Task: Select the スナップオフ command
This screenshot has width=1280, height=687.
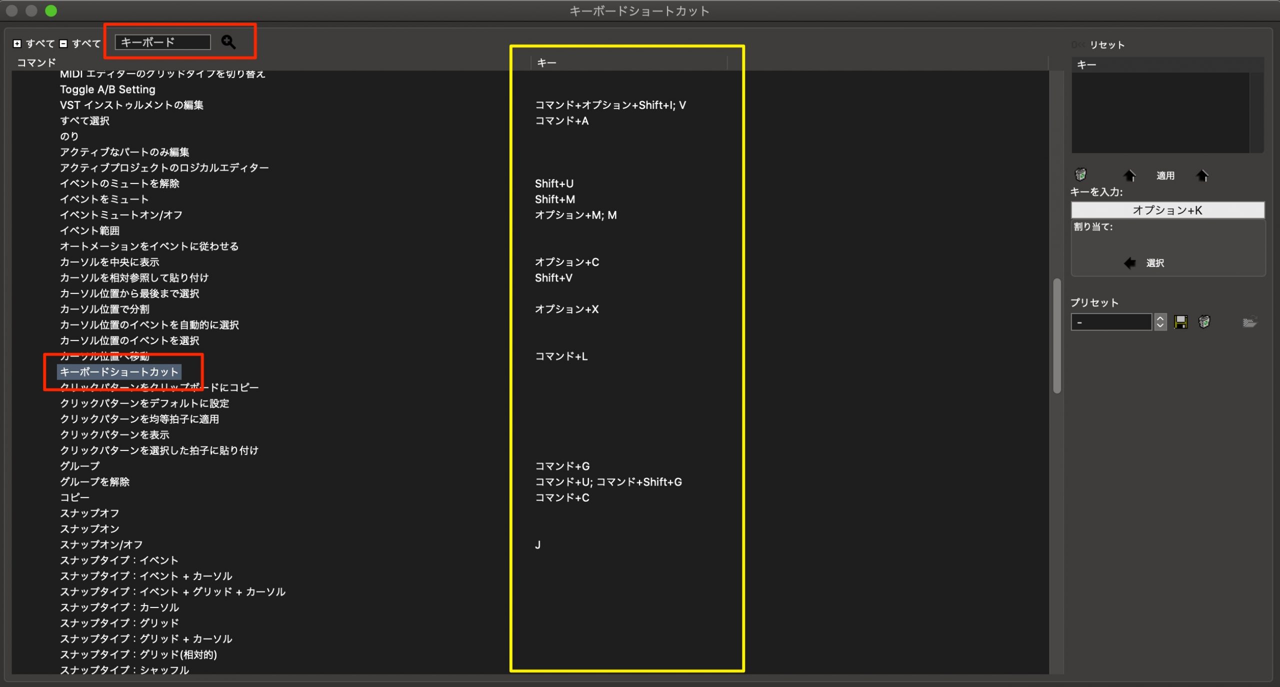Action: pos(89,513)
